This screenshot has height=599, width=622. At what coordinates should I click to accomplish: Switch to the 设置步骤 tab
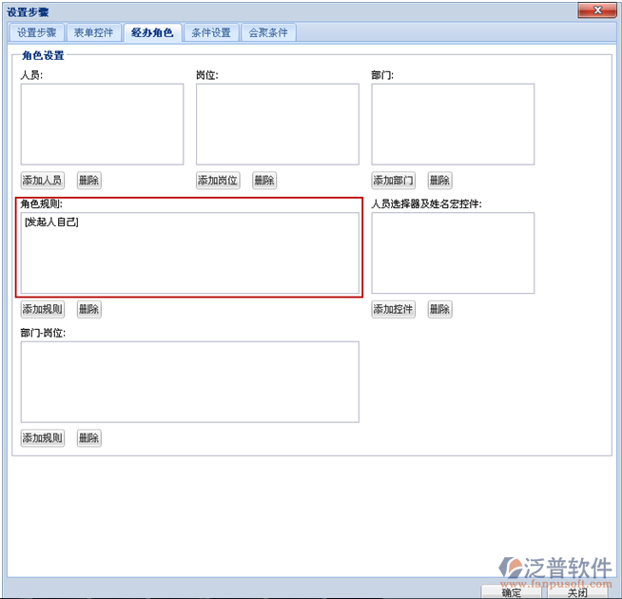(x=37, y=32)
